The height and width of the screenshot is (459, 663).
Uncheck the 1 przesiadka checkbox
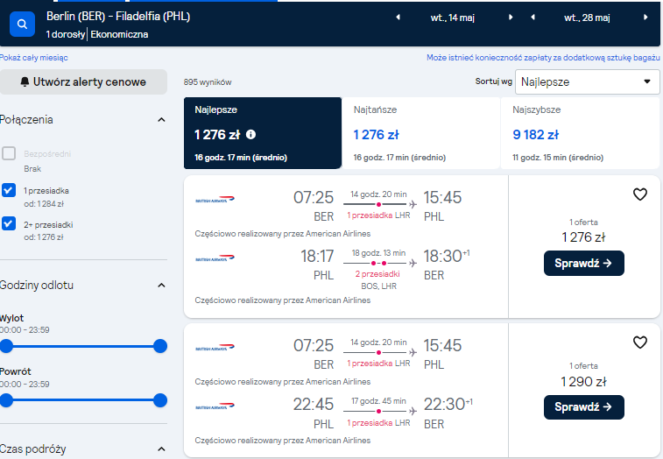point(9,190)
